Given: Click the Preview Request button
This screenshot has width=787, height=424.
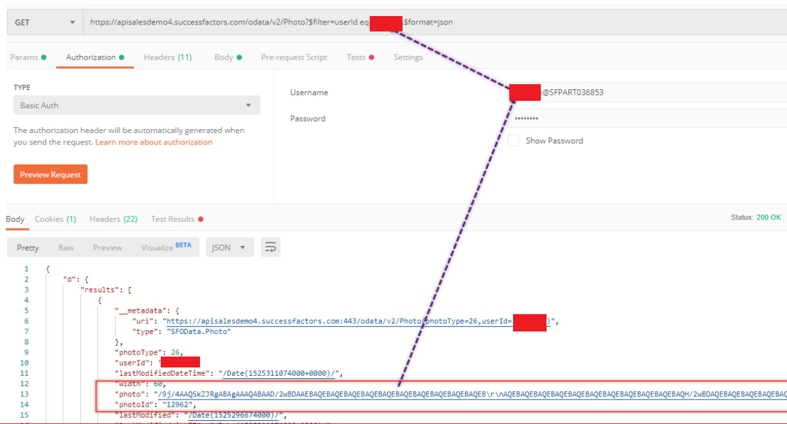Looking at the screenshot, I should pyautogui.click(x=50, y=175).
